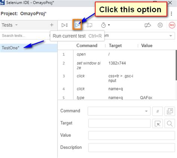Select the open command row
Screen dimensions: 177x158
pos(117,54)
